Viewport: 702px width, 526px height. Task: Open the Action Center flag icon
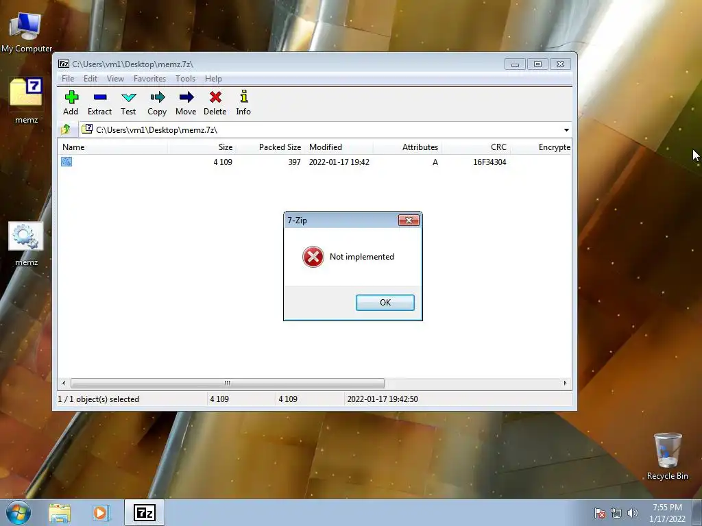click(x=600, y=513)
